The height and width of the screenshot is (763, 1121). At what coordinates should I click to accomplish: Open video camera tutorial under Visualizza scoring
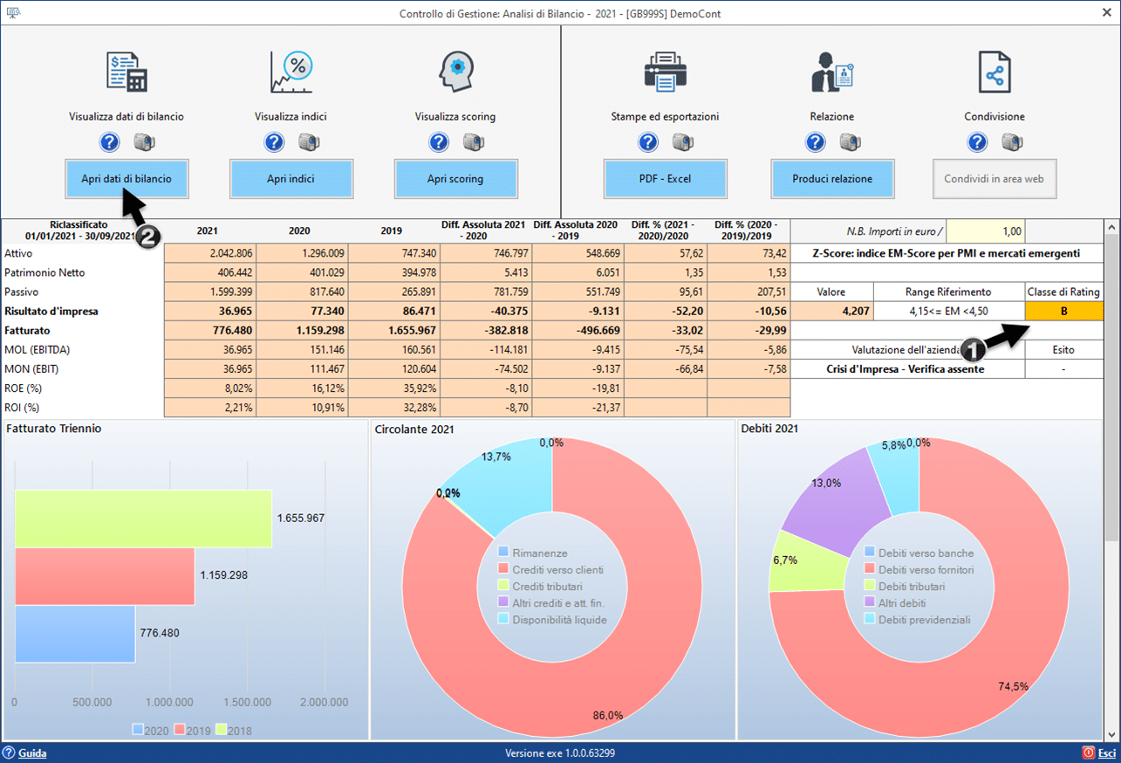[x=474, y=141]
